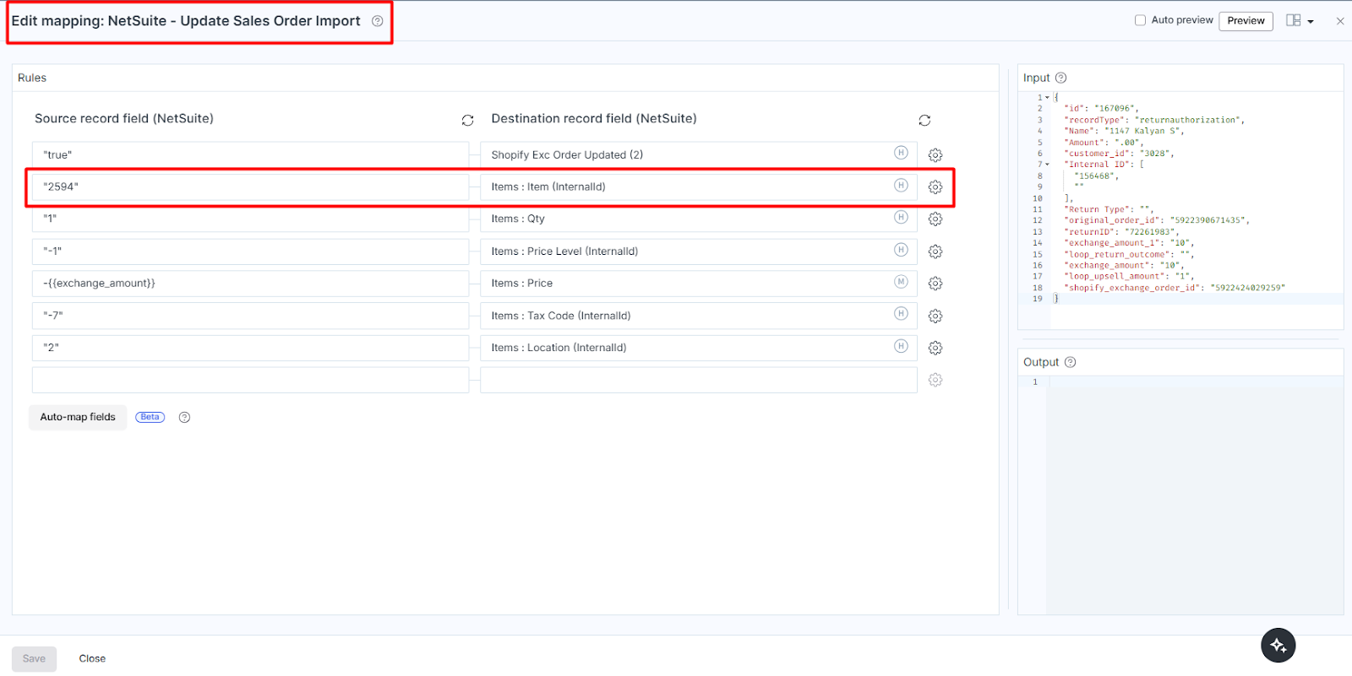1352x676 pixels.
Task: Open settings for Items : Tax Code row
Action: tap(935, 316)
